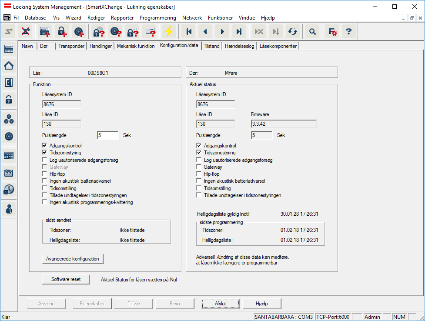
Task: Enable Flip-flop in the Funktion group
Action: click(45, 174)
